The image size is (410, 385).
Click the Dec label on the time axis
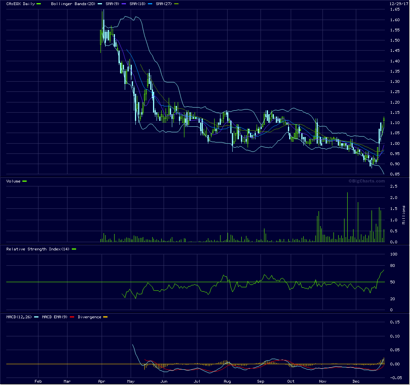point(356,381)
